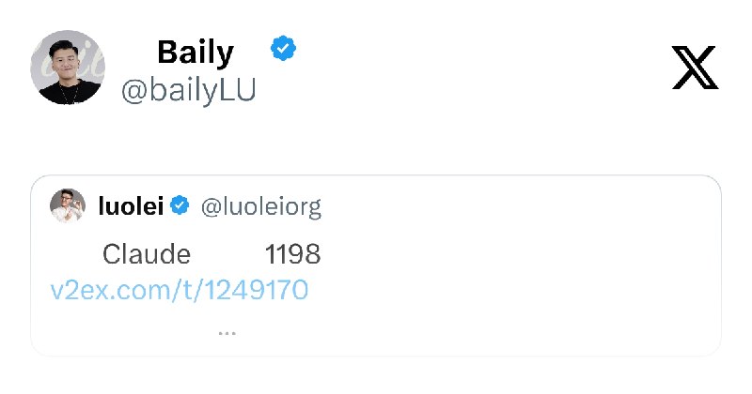Click the @luoleiorg handle
The width and height of the screenshot is (752, 394).
[261, 207]
